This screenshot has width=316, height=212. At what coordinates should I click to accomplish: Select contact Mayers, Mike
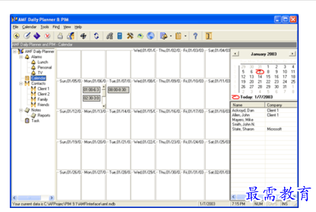[243, 120]
